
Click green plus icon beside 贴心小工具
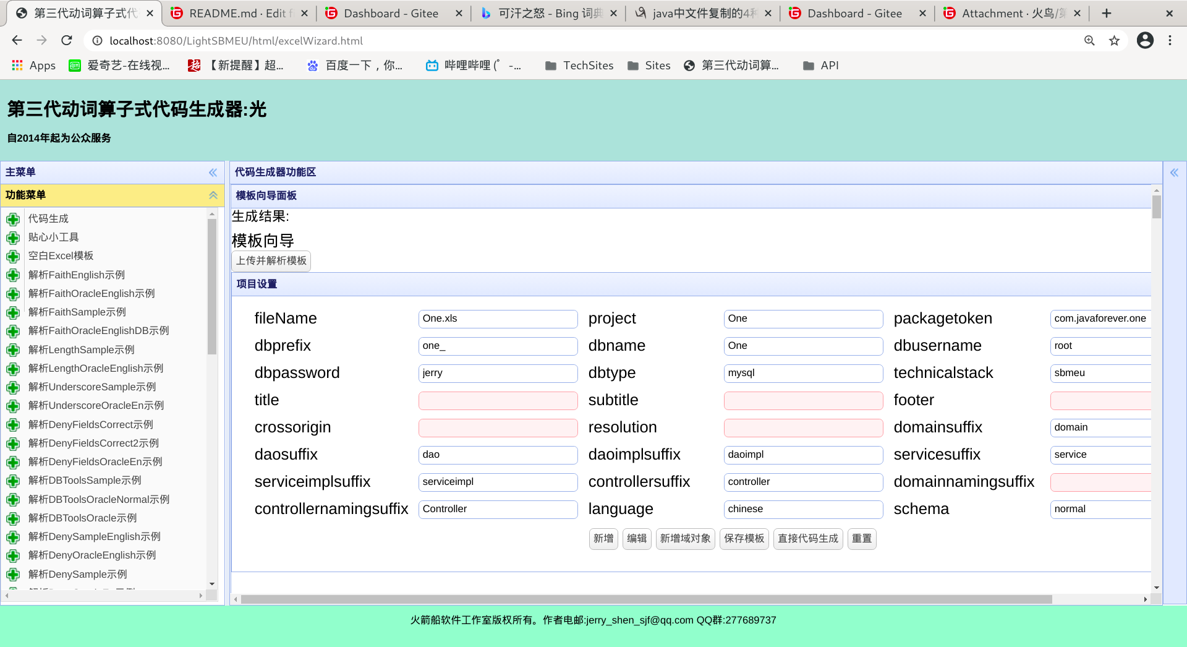13,238
